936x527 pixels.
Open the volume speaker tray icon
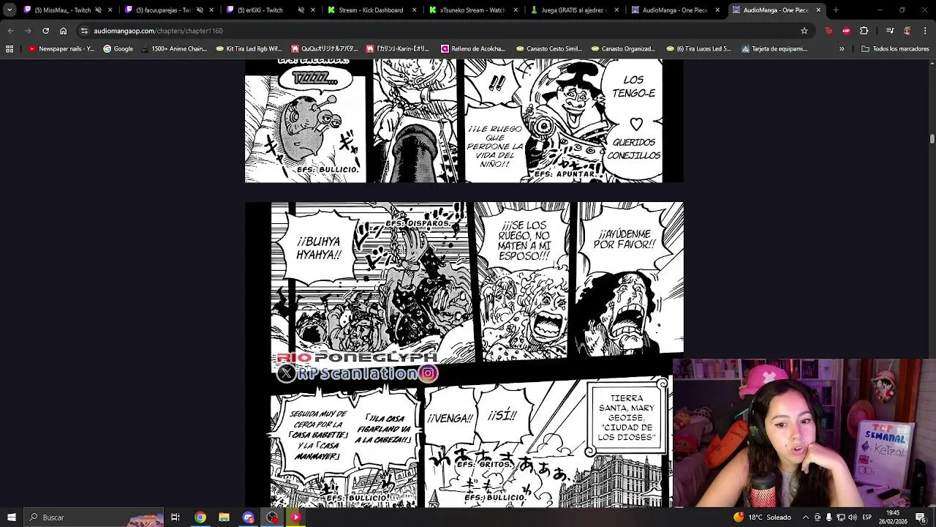click(852, 517)
